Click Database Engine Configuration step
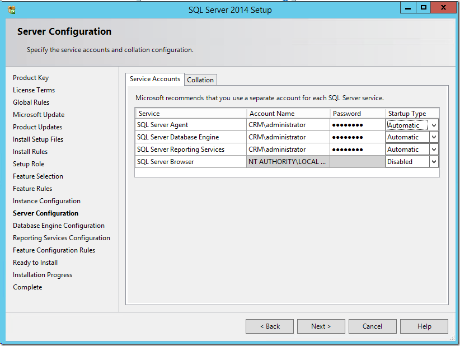 click(59, 226)
